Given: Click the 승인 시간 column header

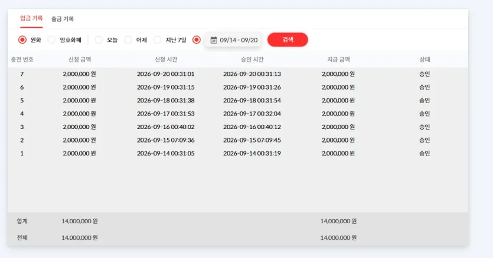Looking at the screenshot, I should tap(252, 59).
